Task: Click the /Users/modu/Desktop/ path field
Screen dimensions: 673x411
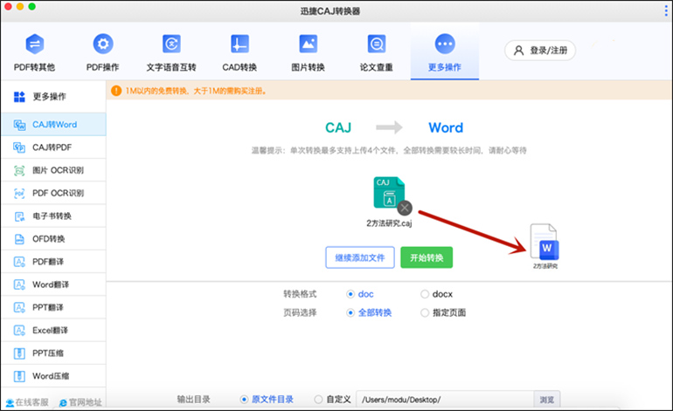Action: (445, 400)
